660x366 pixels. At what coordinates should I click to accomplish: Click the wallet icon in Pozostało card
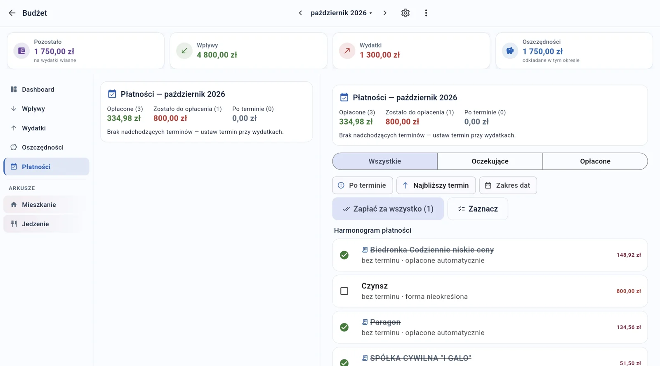[21, 51]
